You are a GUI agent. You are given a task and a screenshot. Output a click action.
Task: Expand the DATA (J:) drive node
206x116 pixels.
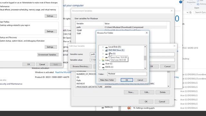[x=100, y=67]
